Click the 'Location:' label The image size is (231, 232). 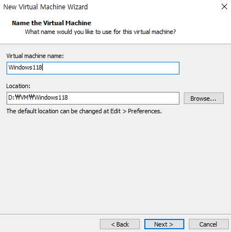[18, 86]
